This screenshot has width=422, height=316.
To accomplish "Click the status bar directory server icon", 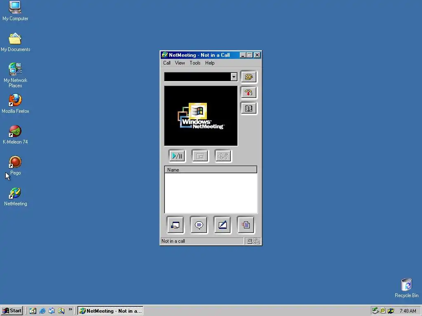I will tap(256, 241).
